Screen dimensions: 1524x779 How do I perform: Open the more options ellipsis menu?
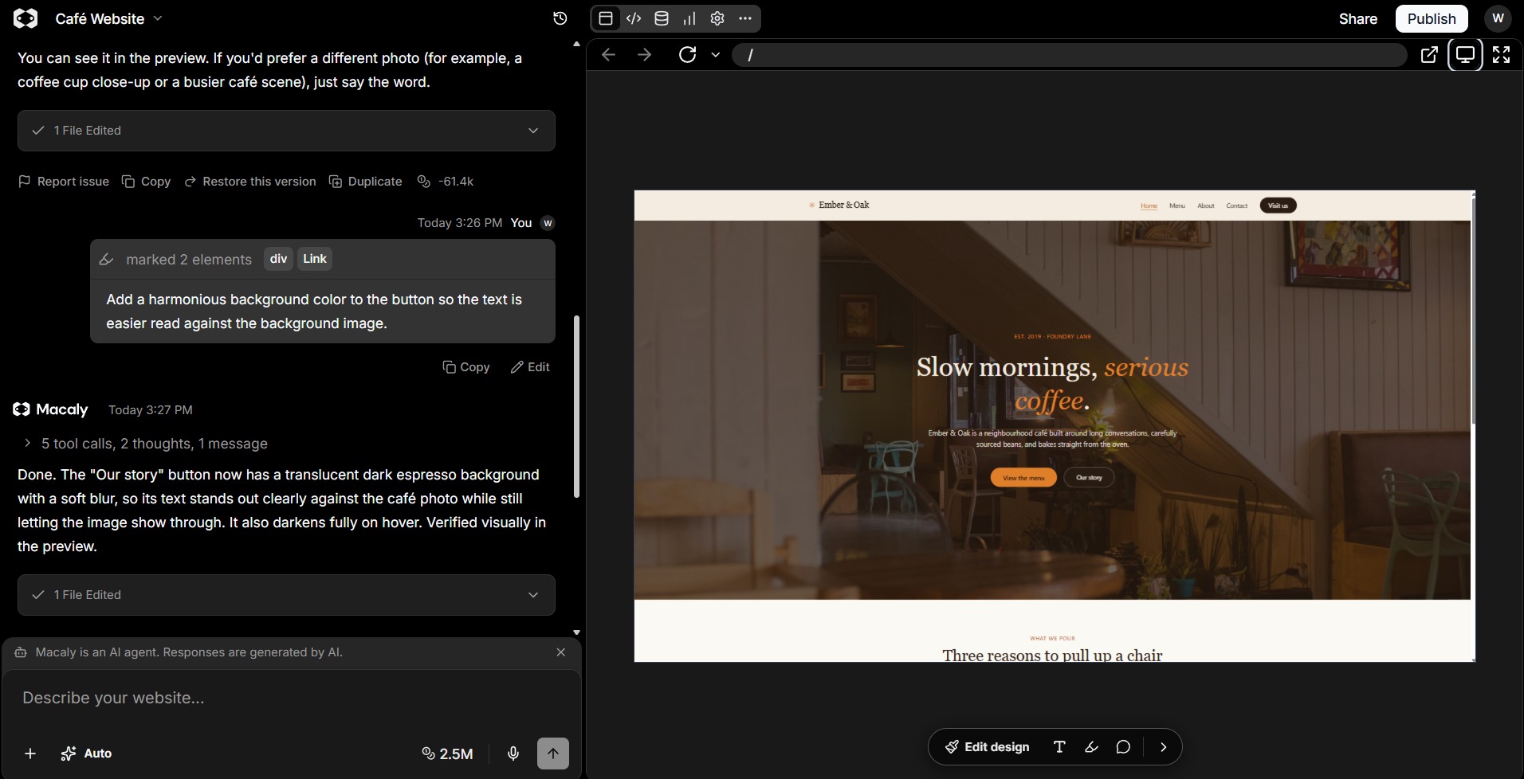point(745,18)
